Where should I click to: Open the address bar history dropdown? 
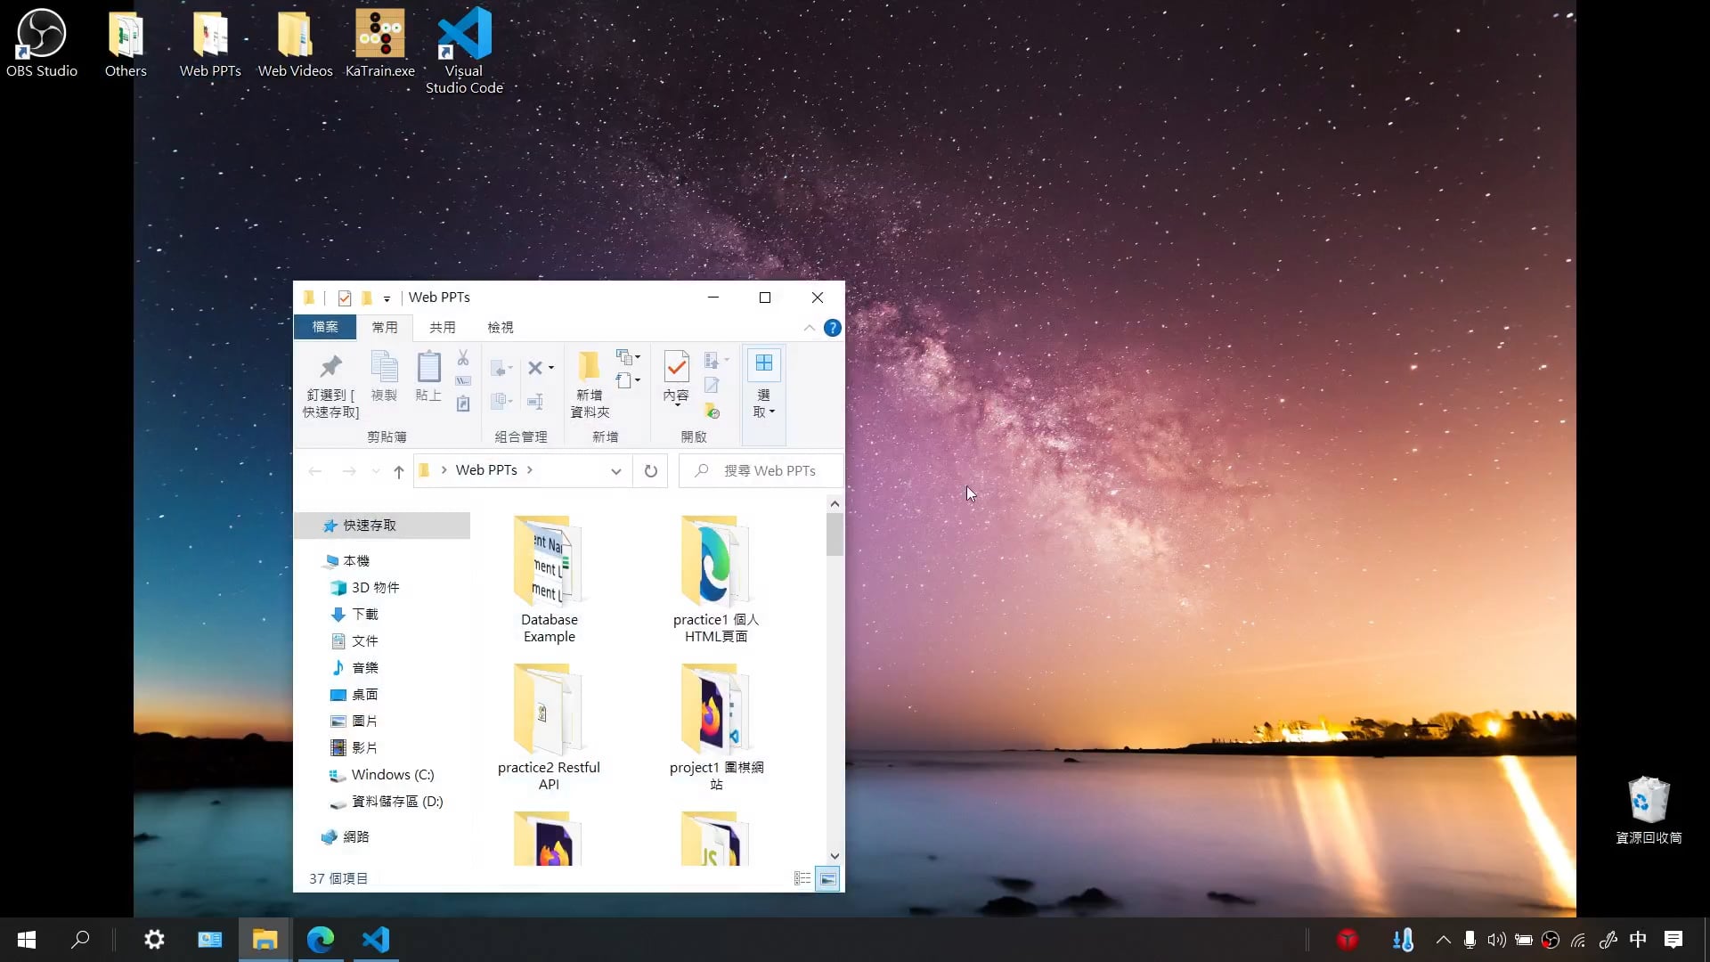click(x=615, y=471)
